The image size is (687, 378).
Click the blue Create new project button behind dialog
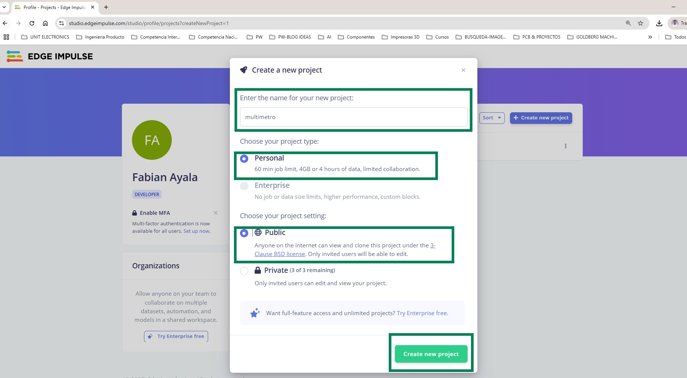(x=541, y=118)
